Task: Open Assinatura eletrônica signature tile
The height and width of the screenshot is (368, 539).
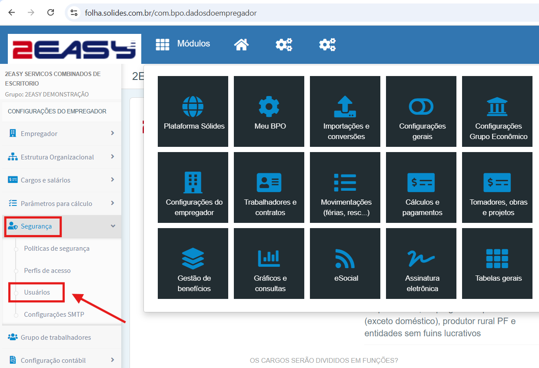Action: 421,264
